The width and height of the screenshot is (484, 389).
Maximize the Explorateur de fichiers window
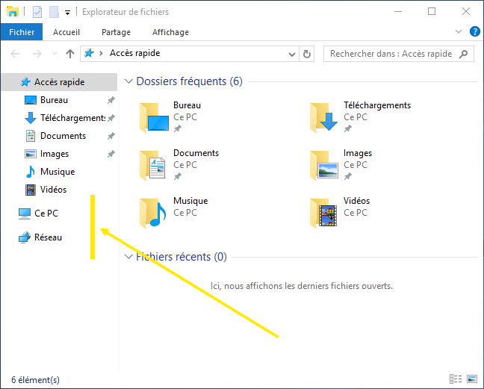(432, 12)
